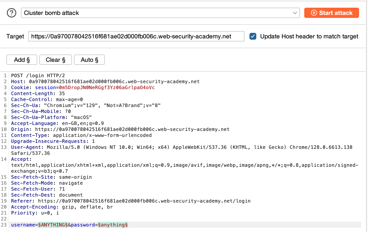
Task: Click the Add § button
Action: point(22,60)
